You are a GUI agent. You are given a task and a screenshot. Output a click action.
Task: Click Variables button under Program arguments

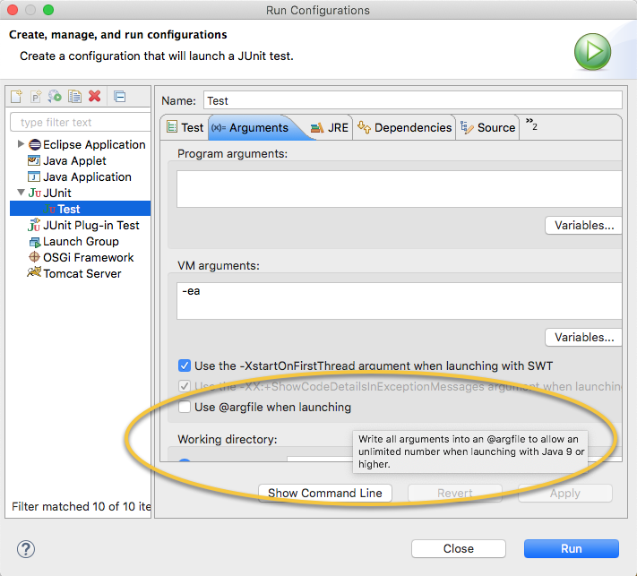(x=583, y=226)
